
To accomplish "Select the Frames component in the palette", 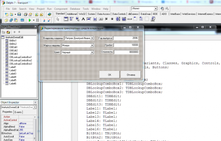I will (x=66, y=19).
